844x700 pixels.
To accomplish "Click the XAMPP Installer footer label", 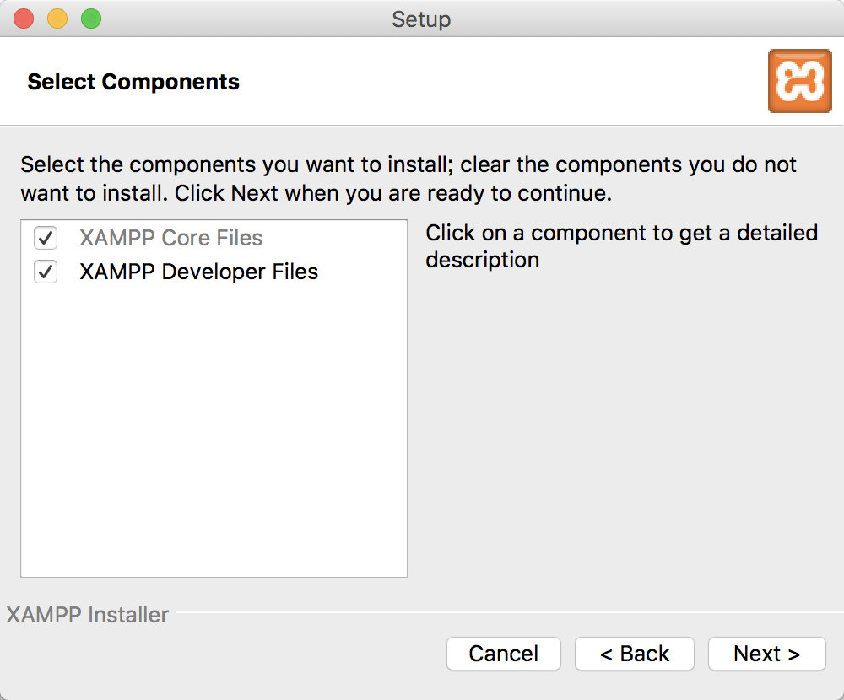I will tap(88, 615).
